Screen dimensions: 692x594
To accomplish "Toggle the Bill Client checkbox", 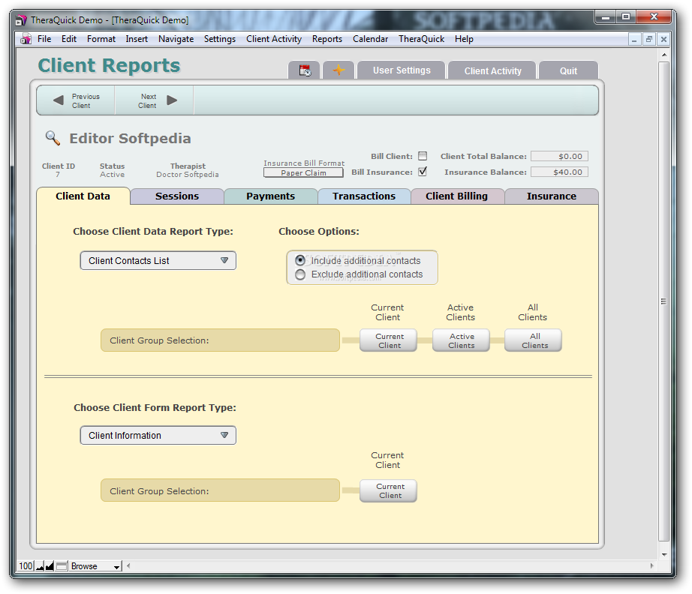I will [423, 156].
